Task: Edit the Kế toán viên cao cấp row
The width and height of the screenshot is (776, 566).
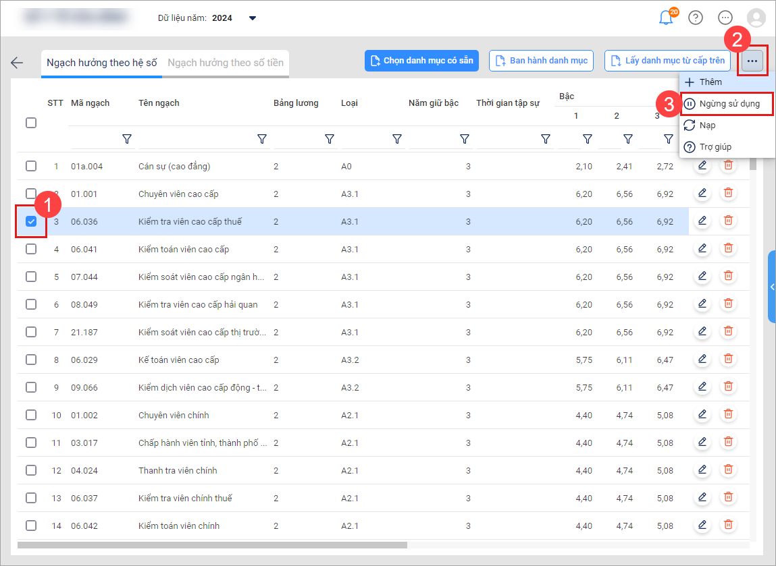Action: [x=702, y=360]
